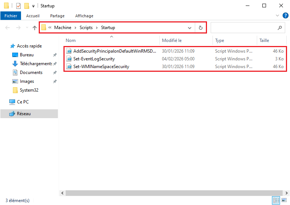Viewport: 290px width, 205px height.
Task: Unpin Bureau from quick access
Action: (x=55, y=55)
